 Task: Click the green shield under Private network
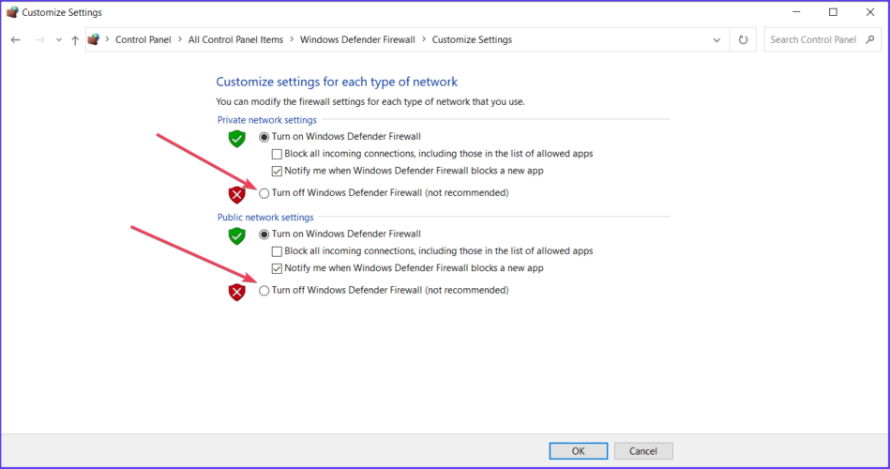(236, 139)
